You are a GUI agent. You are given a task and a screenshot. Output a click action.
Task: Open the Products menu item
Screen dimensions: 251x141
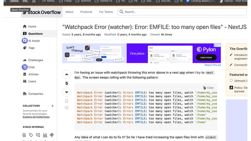coord(86,12)
